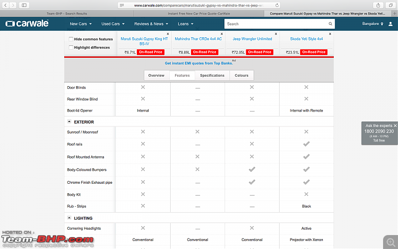The height and width of the screenshot is (249, 398).
Task: Click Gypsy sunroof cross mark
Action: pyautogui.click(x=143, y=131)
